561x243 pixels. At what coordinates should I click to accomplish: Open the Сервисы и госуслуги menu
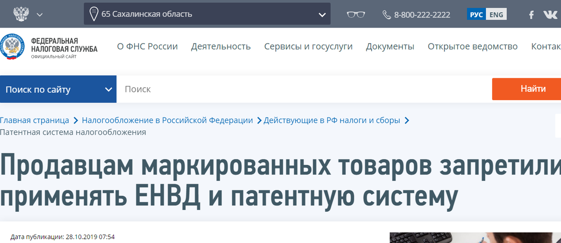point(308,46)
